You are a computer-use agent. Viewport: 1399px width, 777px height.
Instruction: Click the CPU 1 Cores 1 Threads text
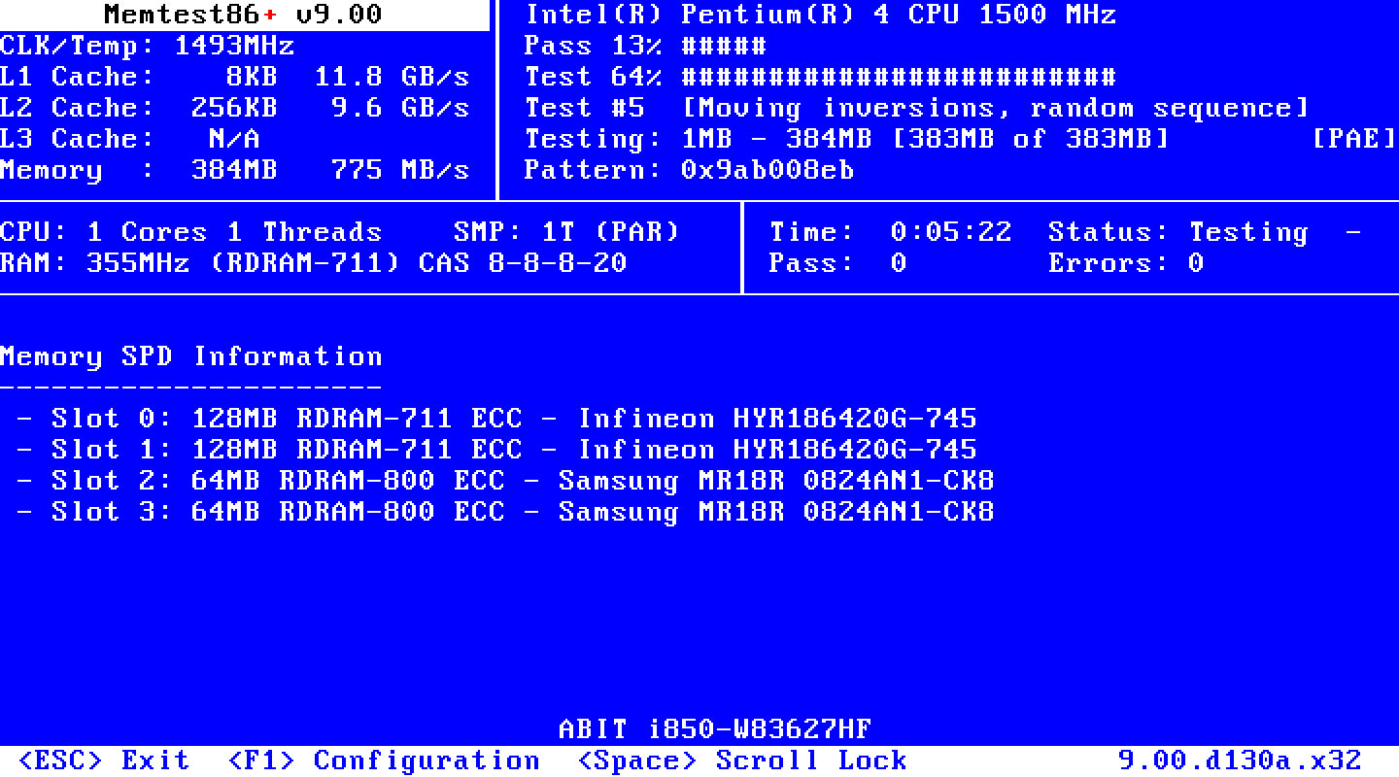click(x=191, y=232)
